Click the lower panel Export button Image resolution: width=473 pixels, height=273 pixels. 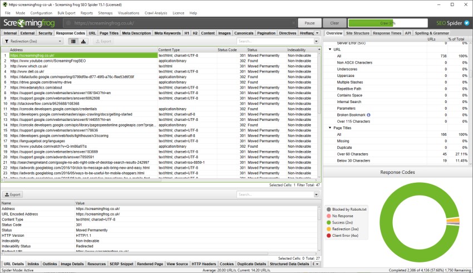click(13, 195)
